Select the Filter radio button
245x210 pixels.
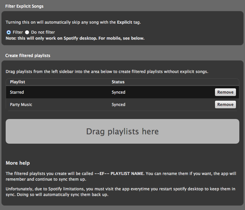click(x=9, y=32)
